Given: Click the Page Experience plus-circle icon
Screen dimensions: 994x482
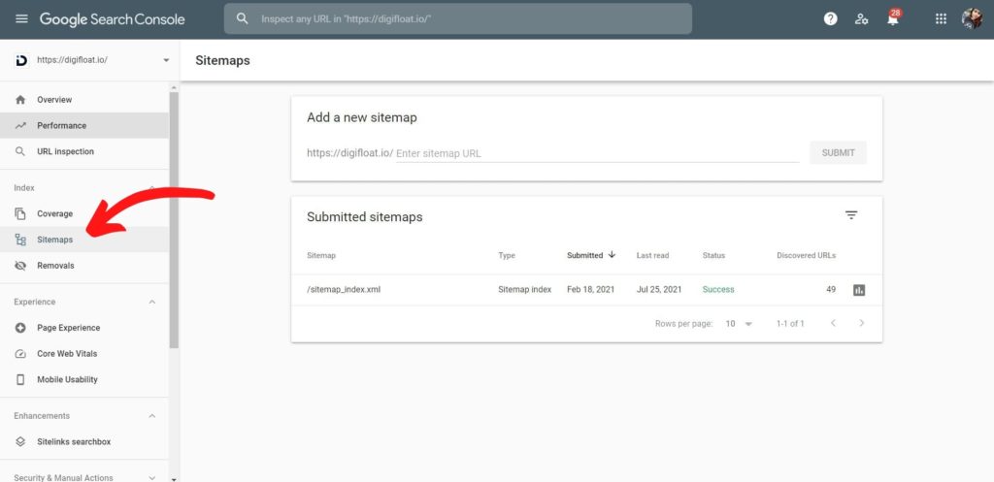Looking at the screenshot, I should coord(20,328).
